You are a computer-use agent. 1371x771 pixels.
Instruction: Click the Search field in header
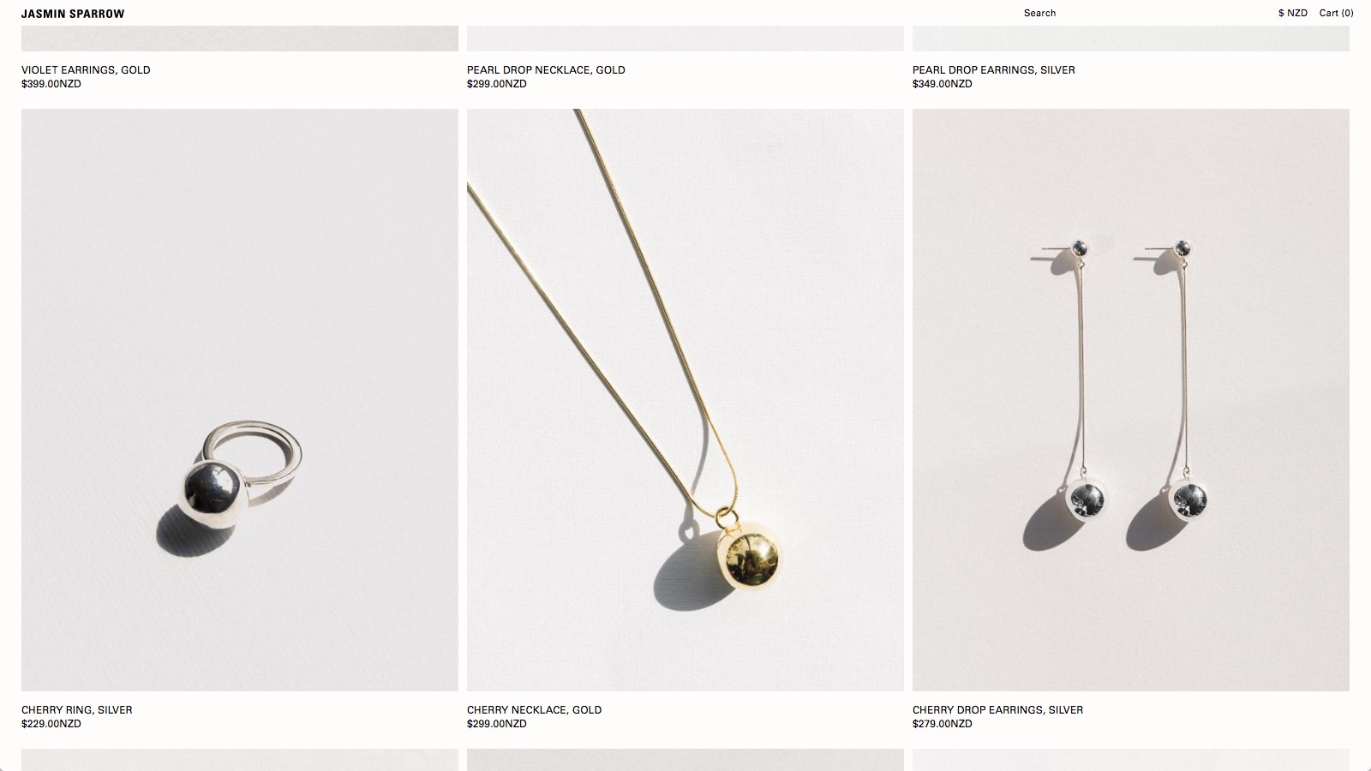click(1039, 13)
